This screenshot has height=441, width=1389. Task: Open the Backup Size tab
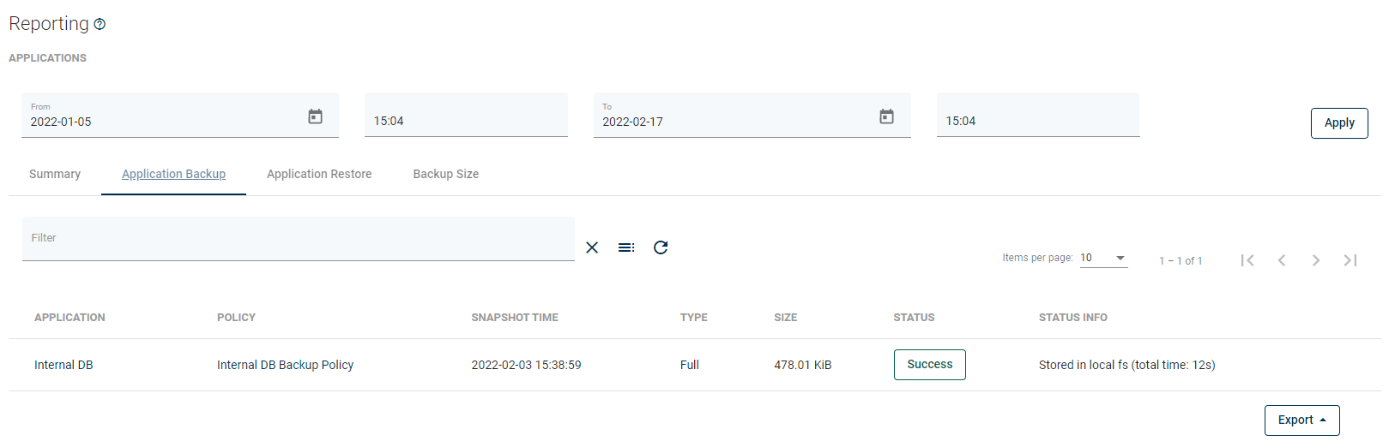click(446, 174)
